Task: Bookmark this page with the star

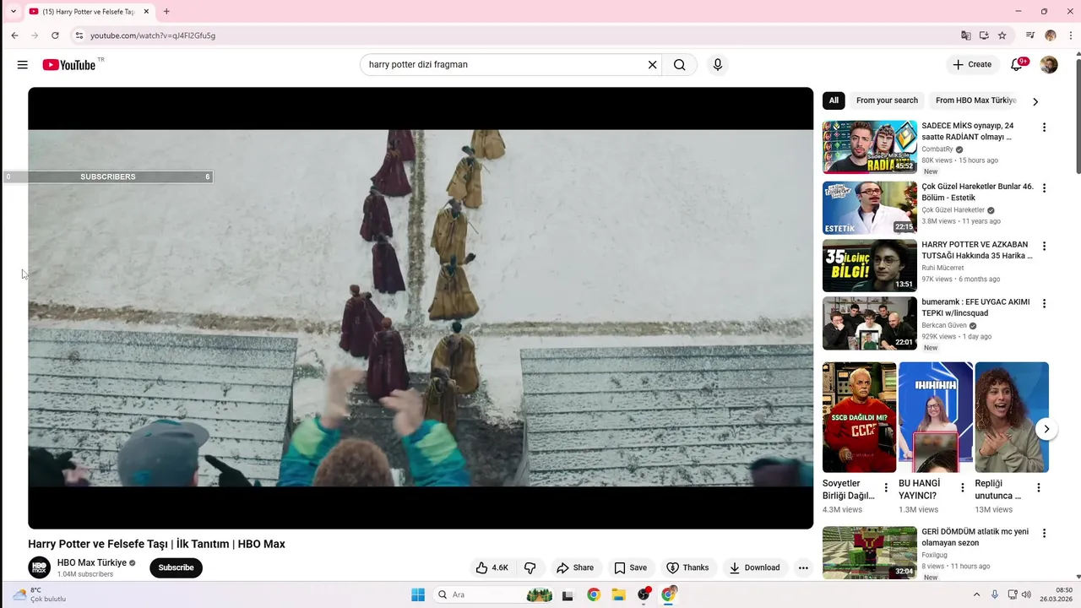Action: tap(1002, 35)
